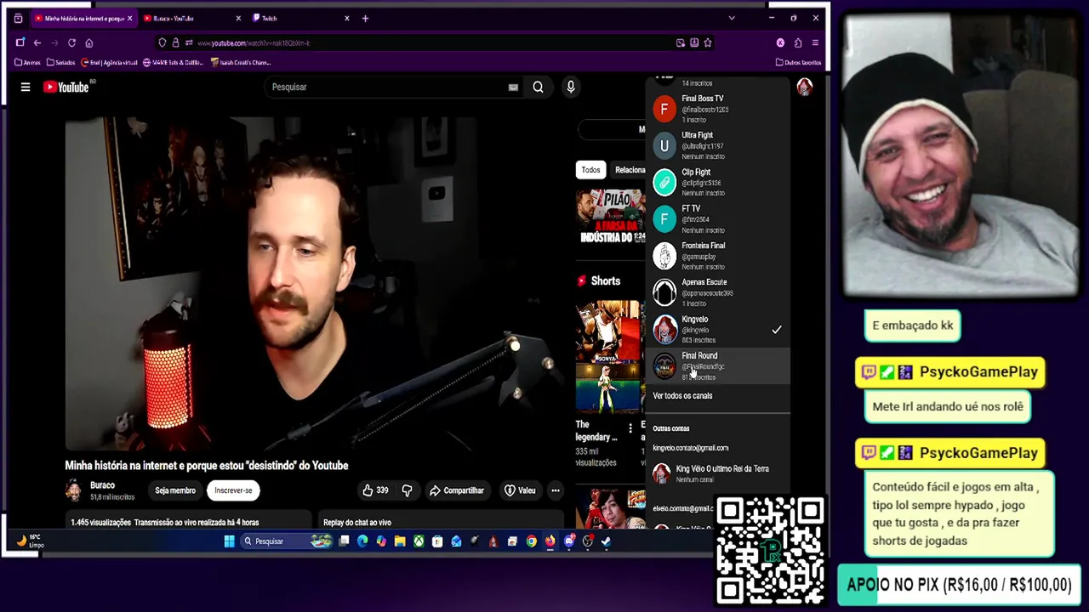
Task: Switch to the Ultra Fight channel
Action: coord(717,145)
